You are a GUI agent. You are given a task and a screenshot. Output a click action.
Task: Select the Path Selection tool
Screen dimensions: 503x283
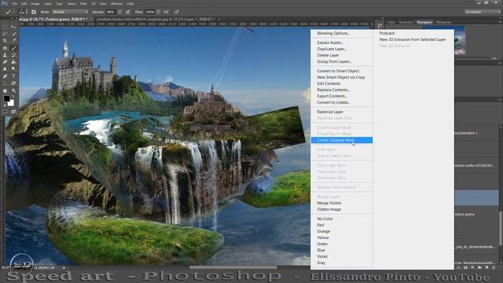coord(5,83)
